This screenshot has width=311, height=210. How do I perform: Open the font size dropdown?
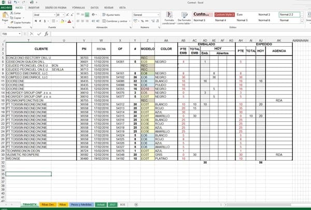coord(63,15)
